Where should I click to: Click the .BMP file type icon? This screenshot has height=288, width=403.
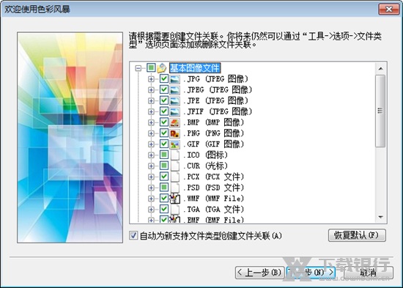click(175, 122)
